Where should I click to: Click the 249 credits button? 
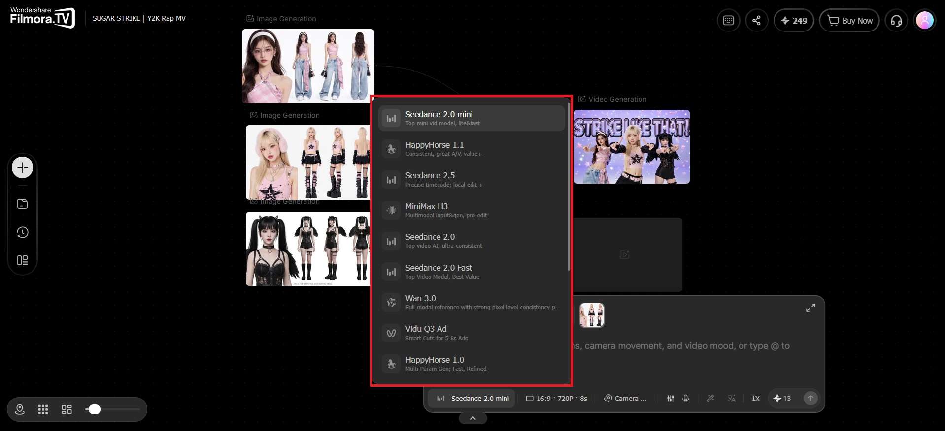794,20
